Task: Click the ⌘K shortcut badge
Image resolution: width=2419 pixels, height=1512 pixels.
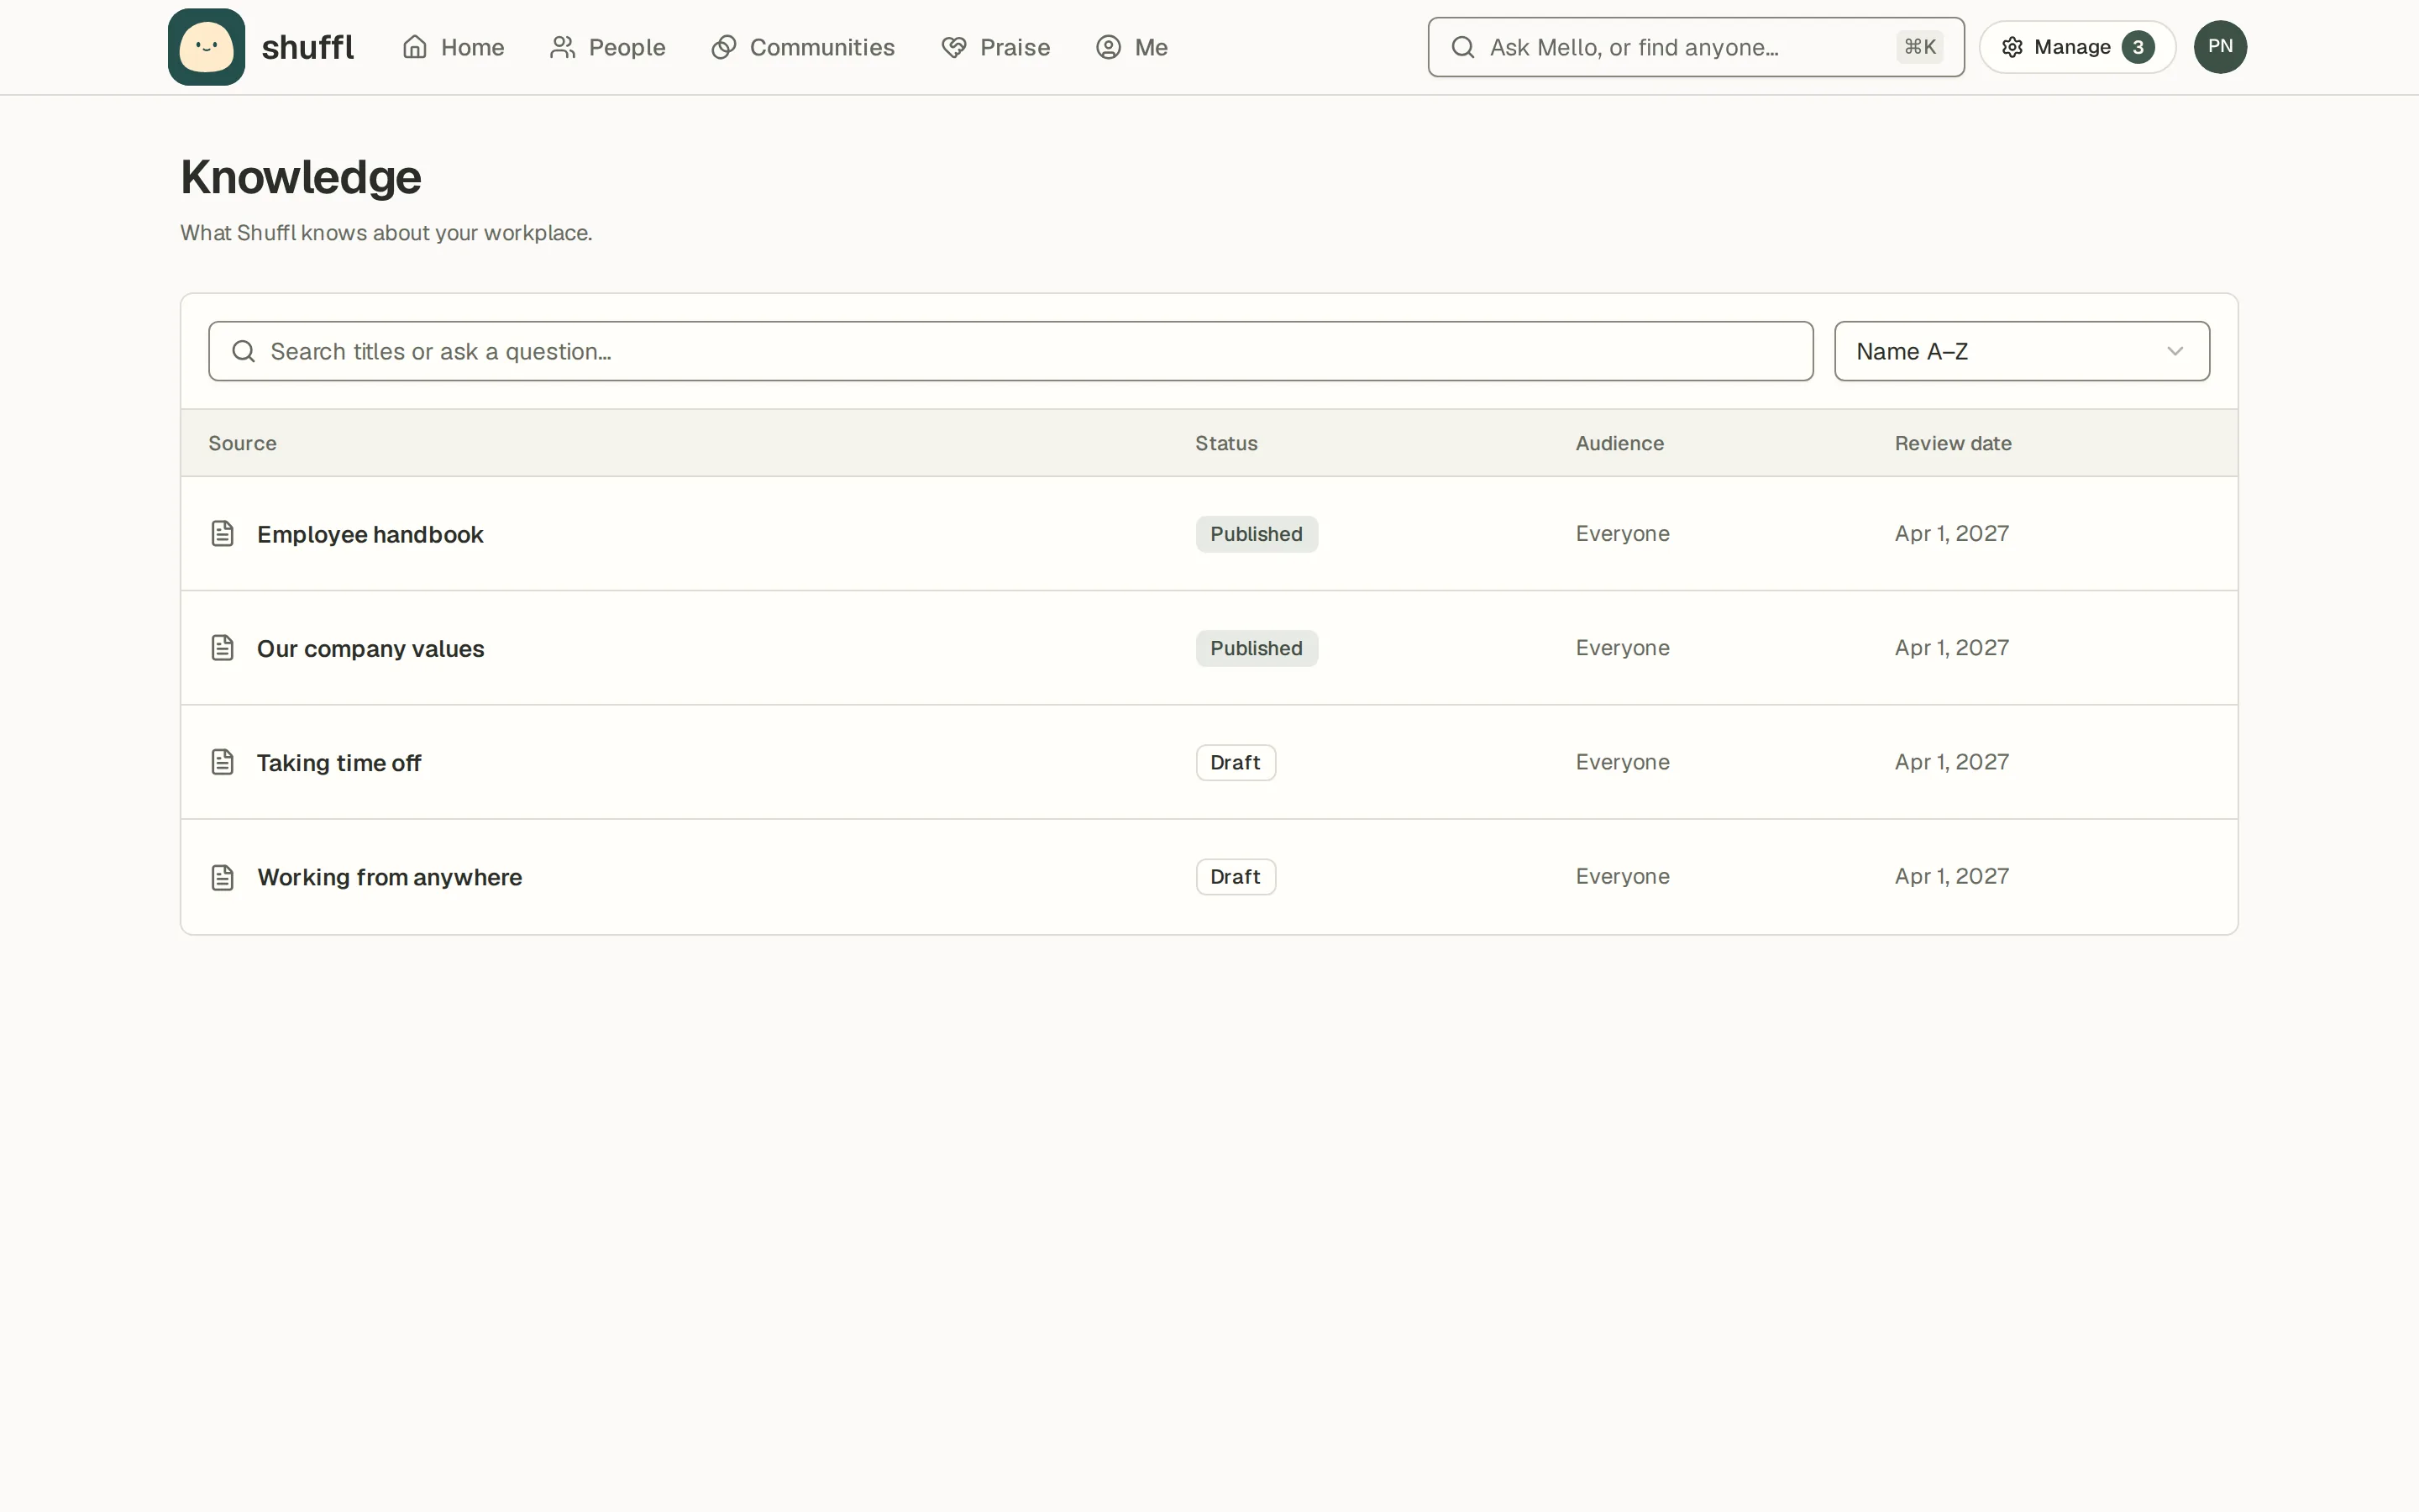Action: (1919, 47)
